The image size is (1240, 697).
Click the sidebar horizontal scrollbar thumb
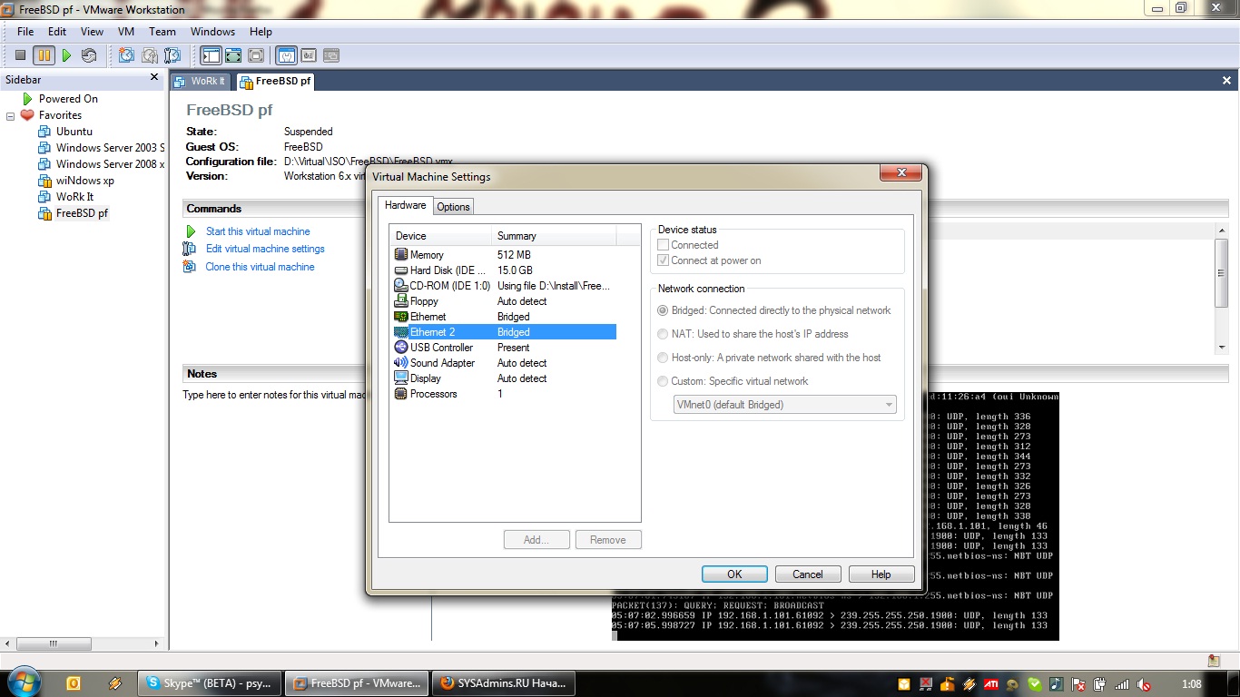tap(53, 643)
